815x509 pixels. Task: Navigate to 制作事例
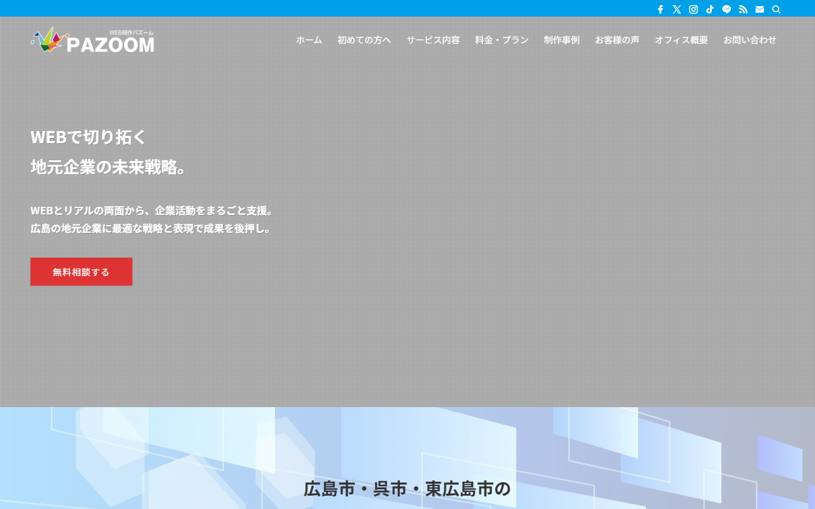(x=562, y=40)
